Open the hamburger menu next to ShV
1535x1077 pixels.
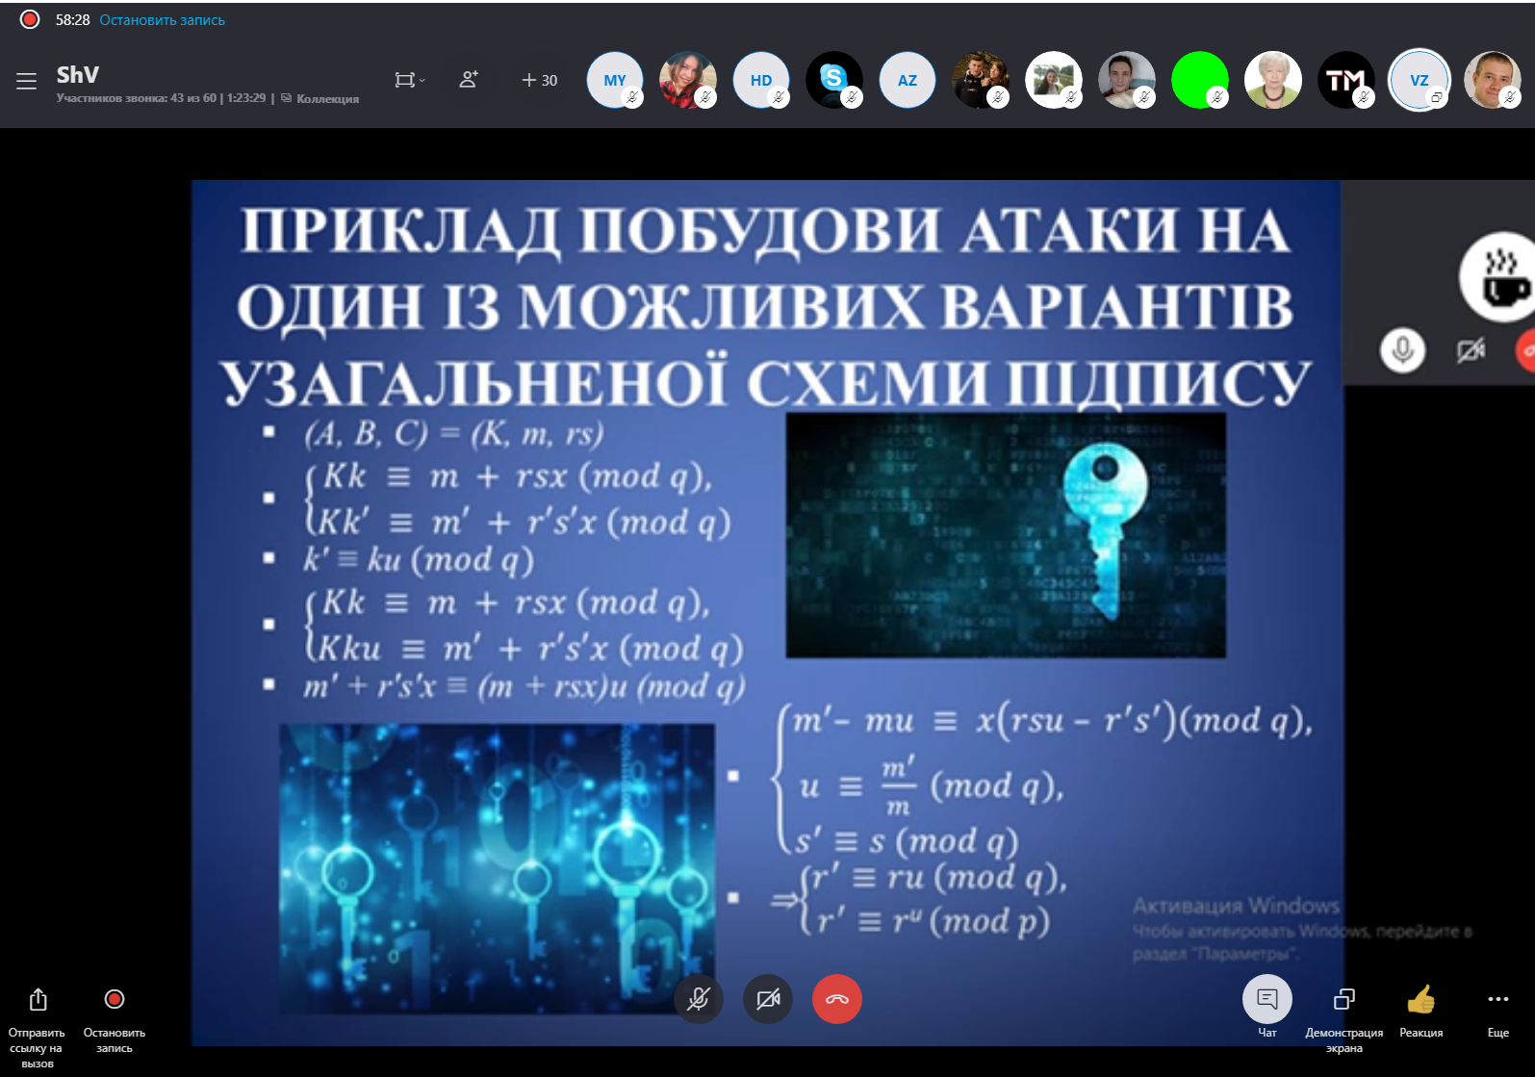(26, 81)
